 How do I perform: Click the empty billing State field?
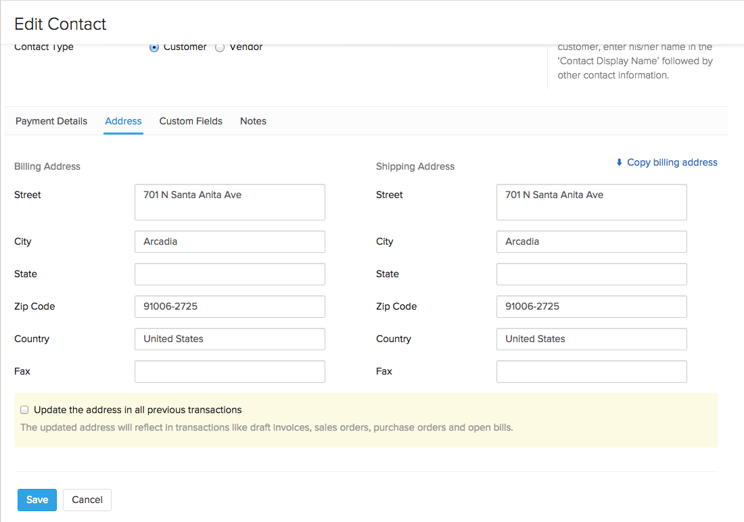229,274
